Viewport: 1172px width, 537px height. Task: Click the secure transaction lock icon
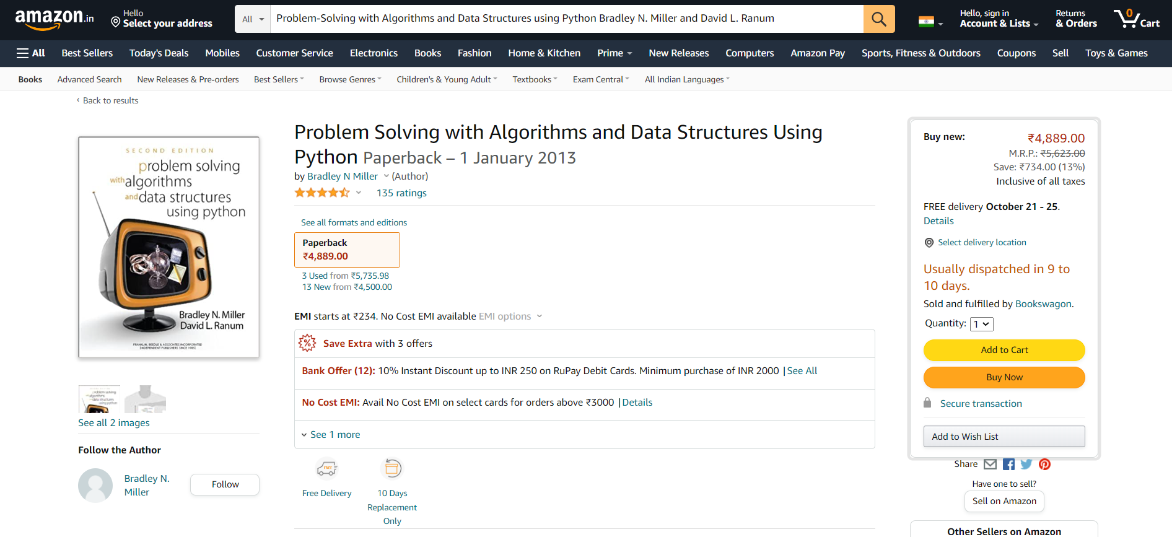pyautogui.click(x=927, y=403)
